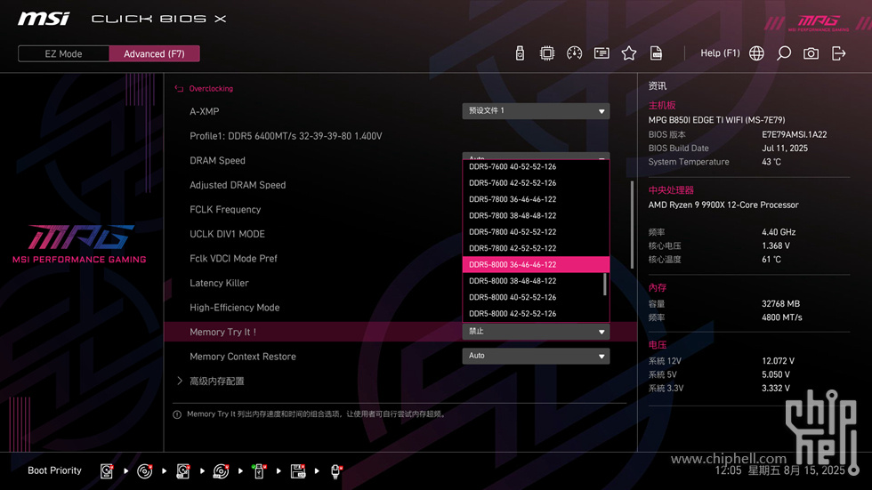Exit BIOS using the exit arrow icon
Screen dimensions: 872x490
(x=838, y=53)
